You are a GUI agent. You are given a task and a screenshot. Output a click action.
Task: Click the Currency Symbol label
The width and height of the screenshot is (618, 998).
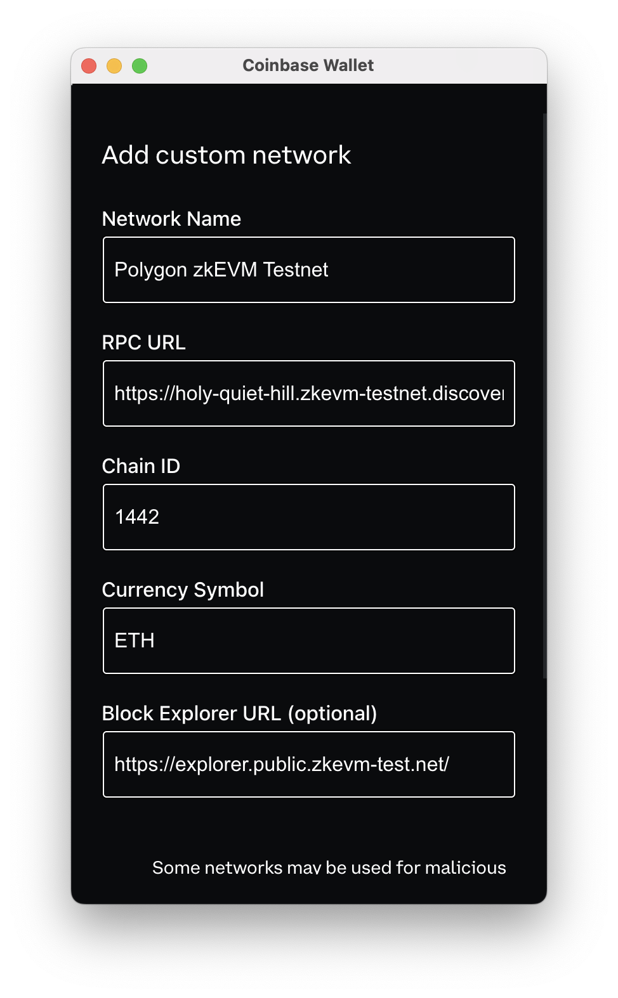pyautogui.click(x=183, y=590)
